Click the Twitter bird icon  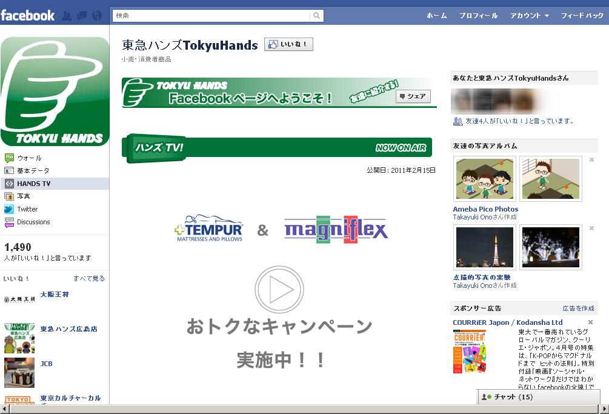9,209
